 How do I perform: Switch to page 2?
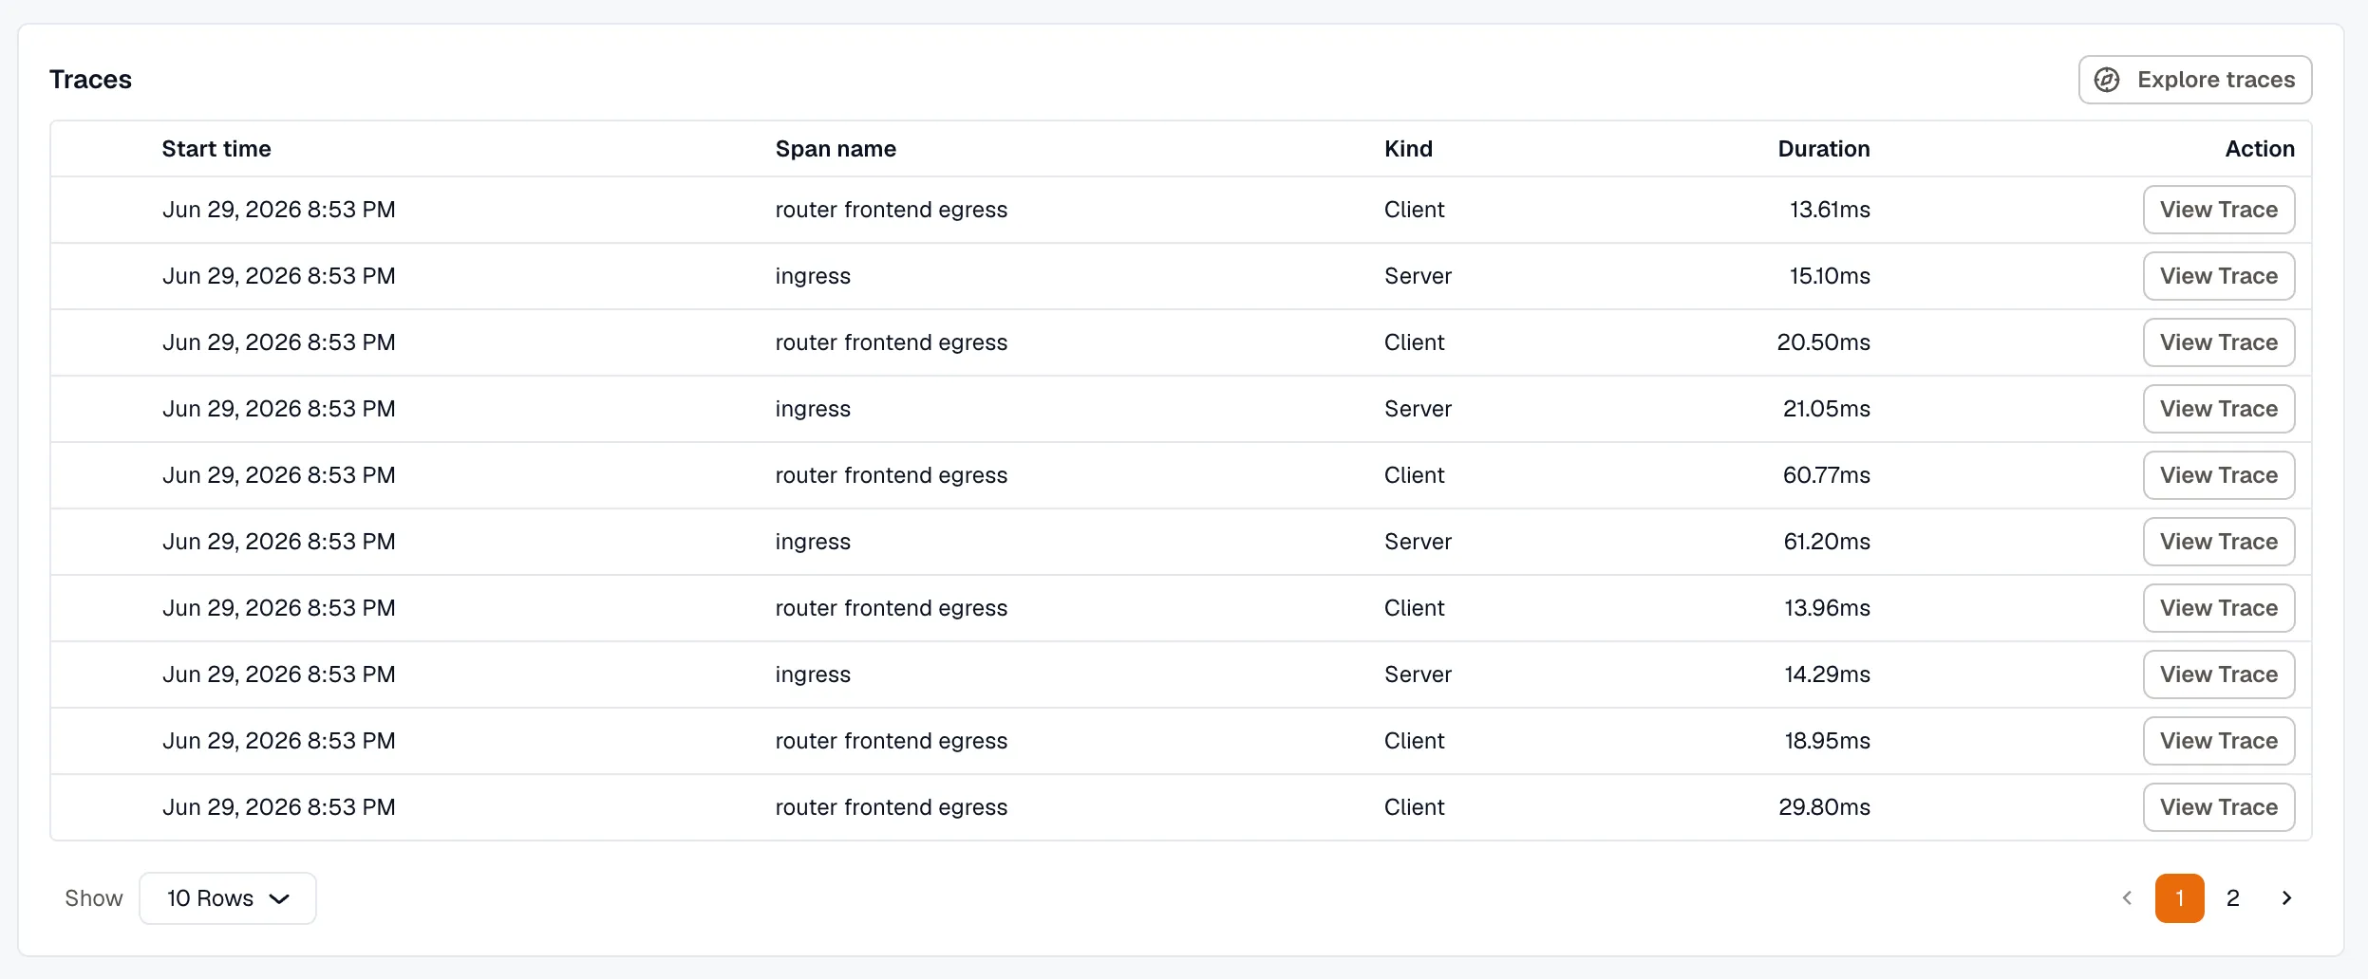point(2233,898)
